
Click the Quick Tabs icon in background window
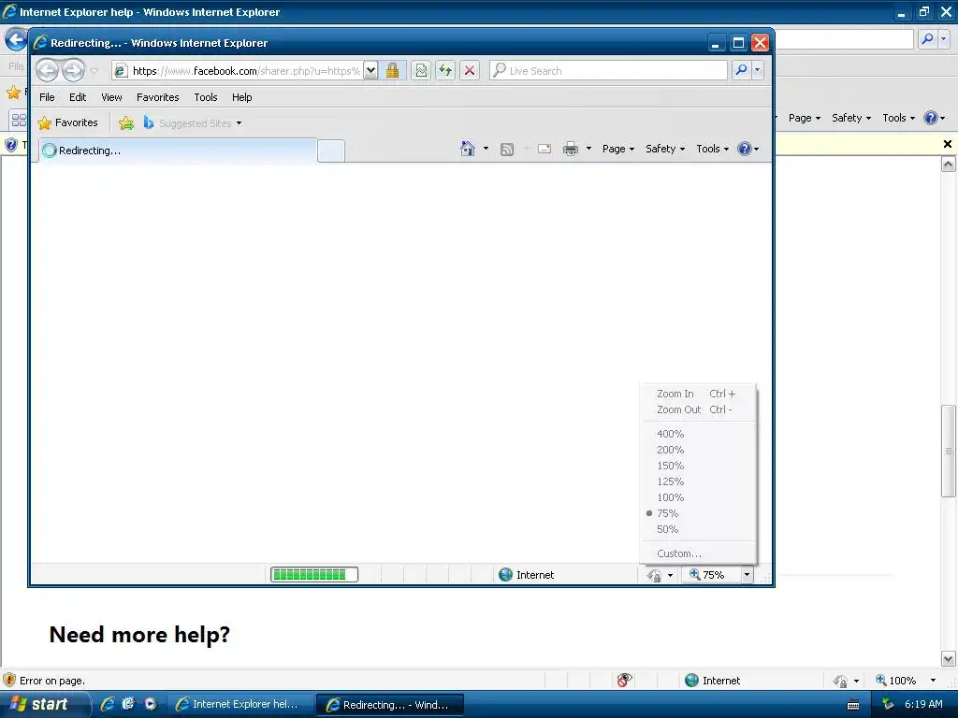pyautogui.click(x=19, y=120)
